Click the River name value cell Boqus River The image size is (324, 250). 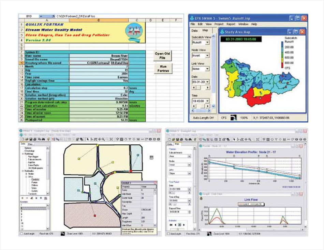tap(99, 56)
